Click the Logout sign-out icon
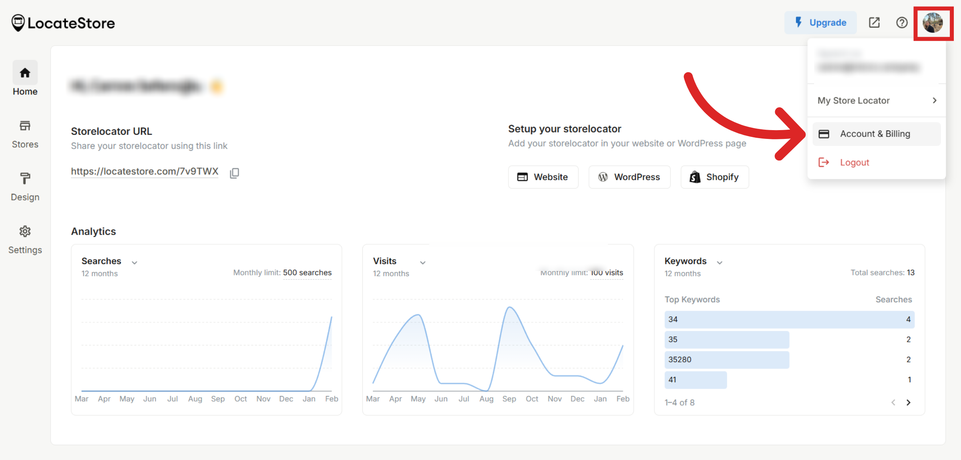The width and height of the screenshot is (961, 460). pyautogui.click(x=824, y=162)
